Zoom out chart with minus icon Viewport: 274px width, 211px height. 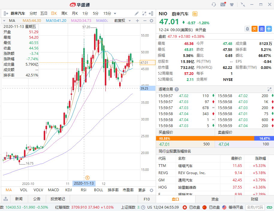pos(145,21)
